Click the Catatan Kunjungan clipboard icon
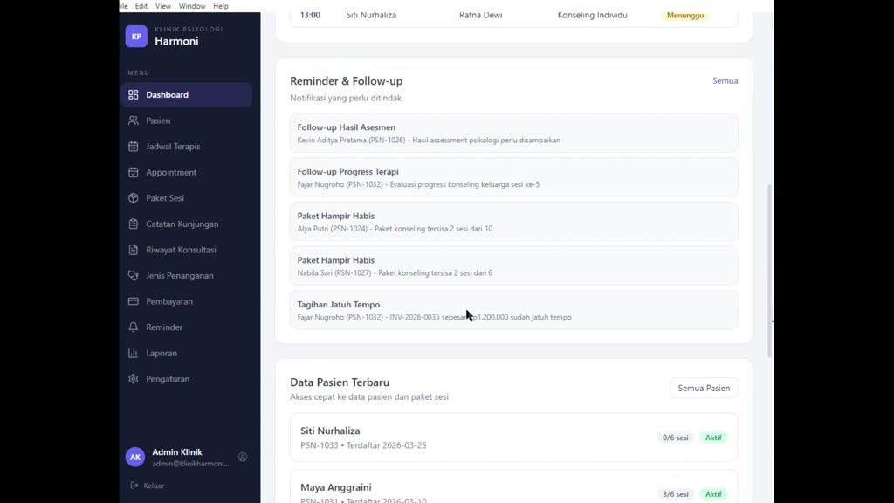 pos(134,224)
